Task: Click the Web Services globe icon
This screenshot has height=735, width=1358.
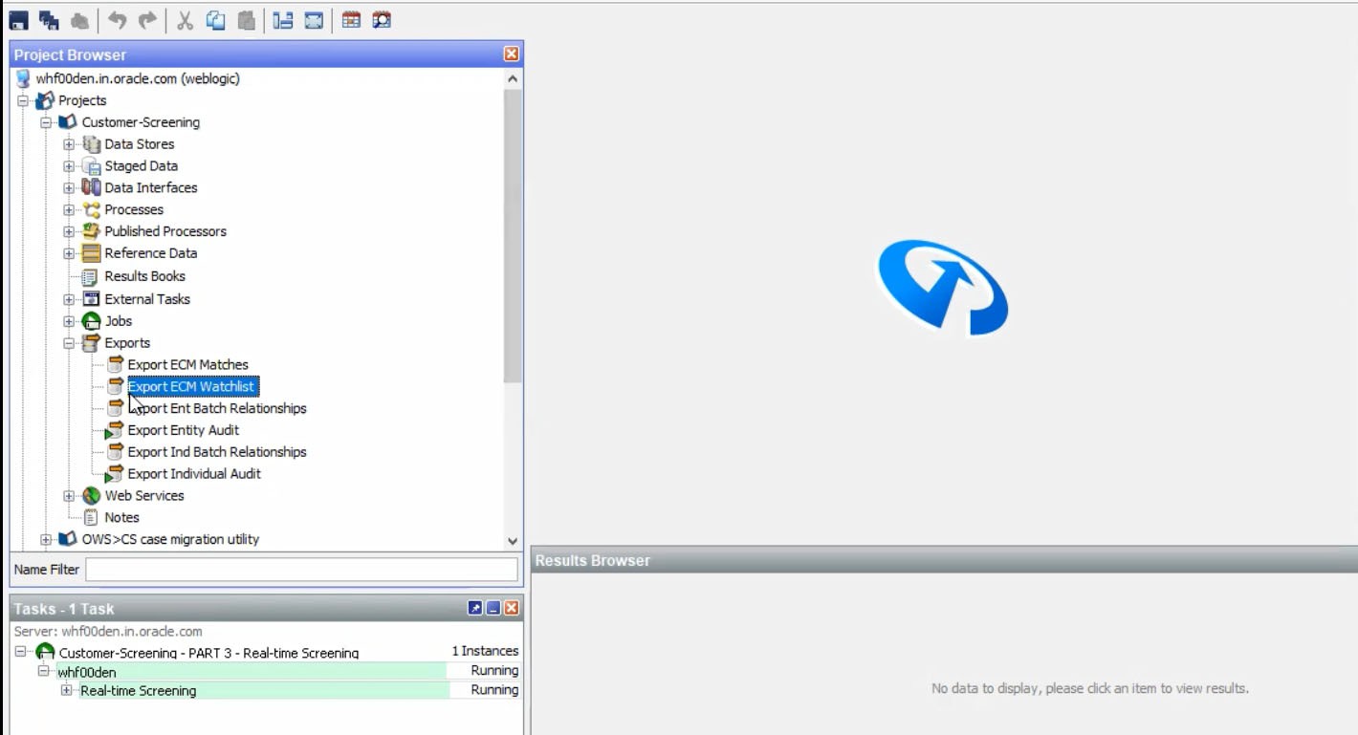Action: pos(91,496)
